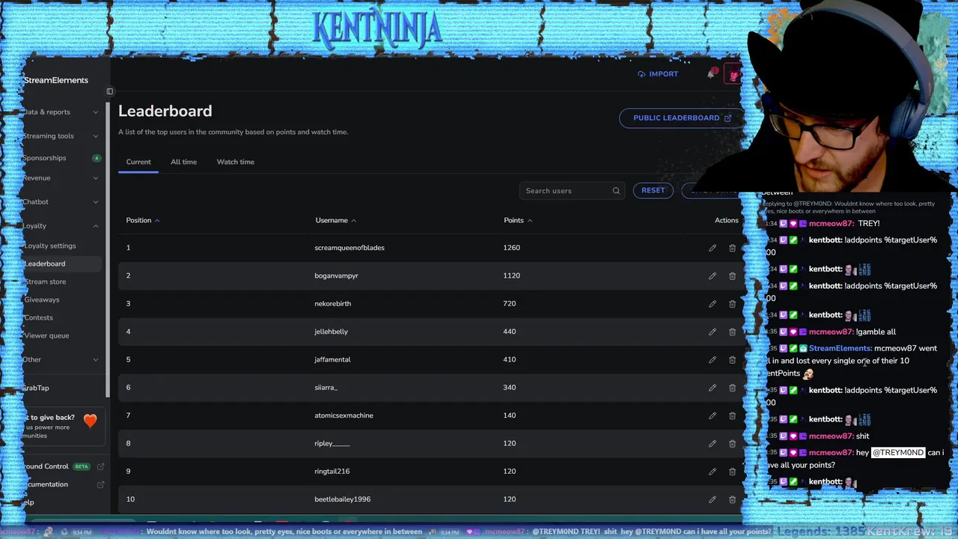Delete siiarra_ row

click(x=732, y=387)
